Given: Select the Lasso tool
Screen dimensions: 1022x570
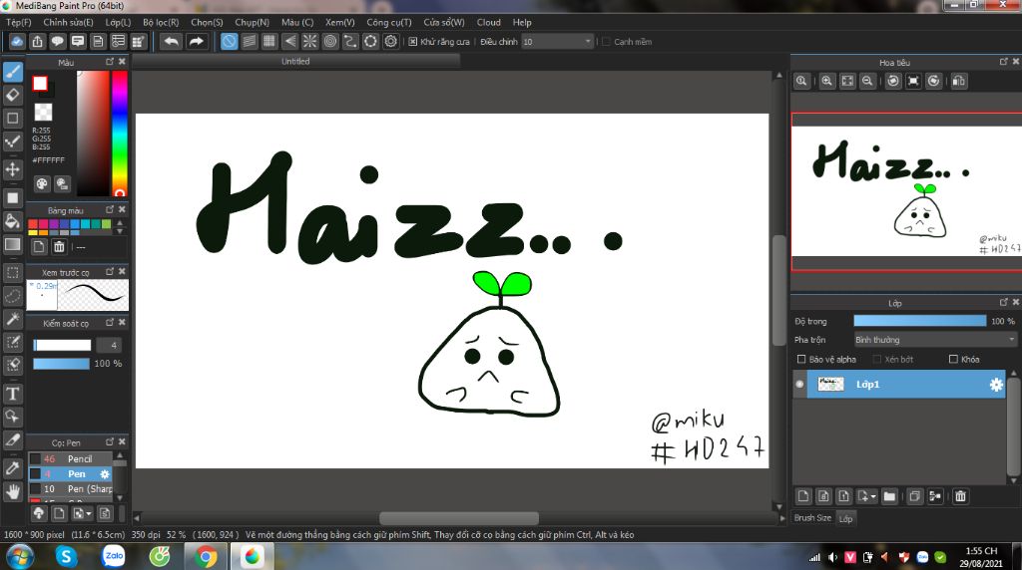Looking at the screenshot, I should point(12,296).
